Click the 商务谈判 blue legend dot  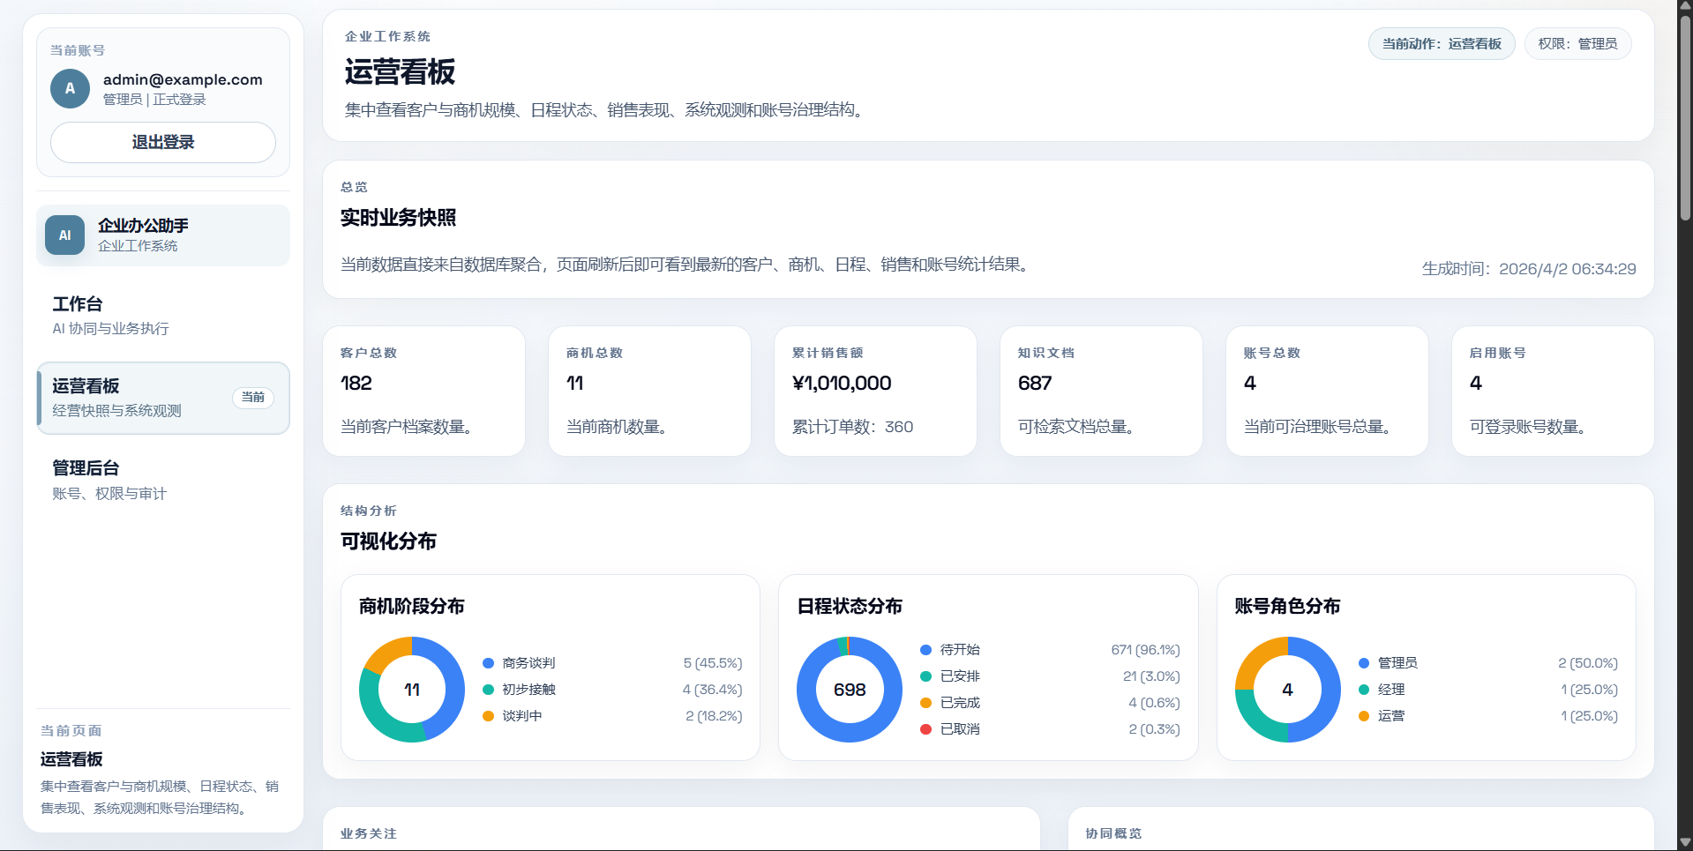pyautogui.click(x=487, y=662)
